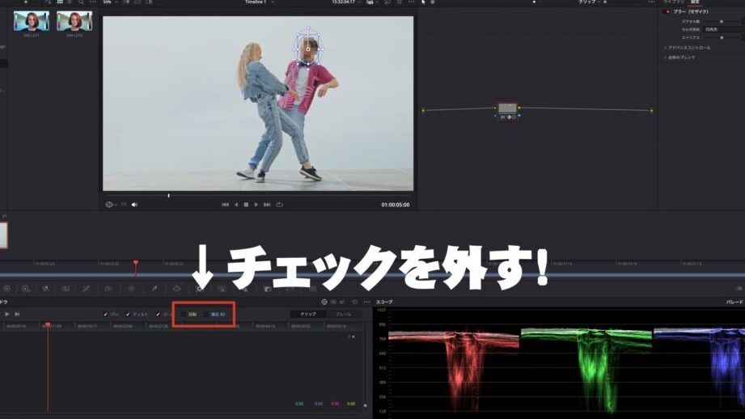Expand the 全体のブレンド section
Image resolution: width=745 pixels, height=419 pixels.
[x=680, y=57]
